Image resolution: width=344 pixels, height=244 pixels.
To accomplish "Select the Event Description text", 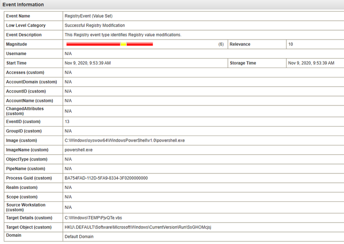I will 123,35.
